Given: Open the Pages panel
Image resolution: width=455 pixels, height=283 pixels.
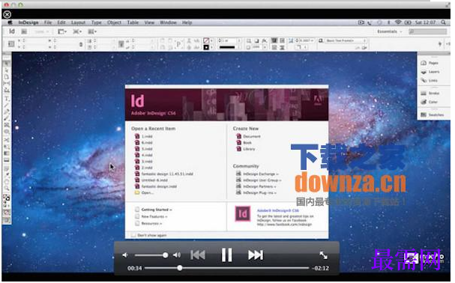Looking at the screenshot, I should coord(430,63).
